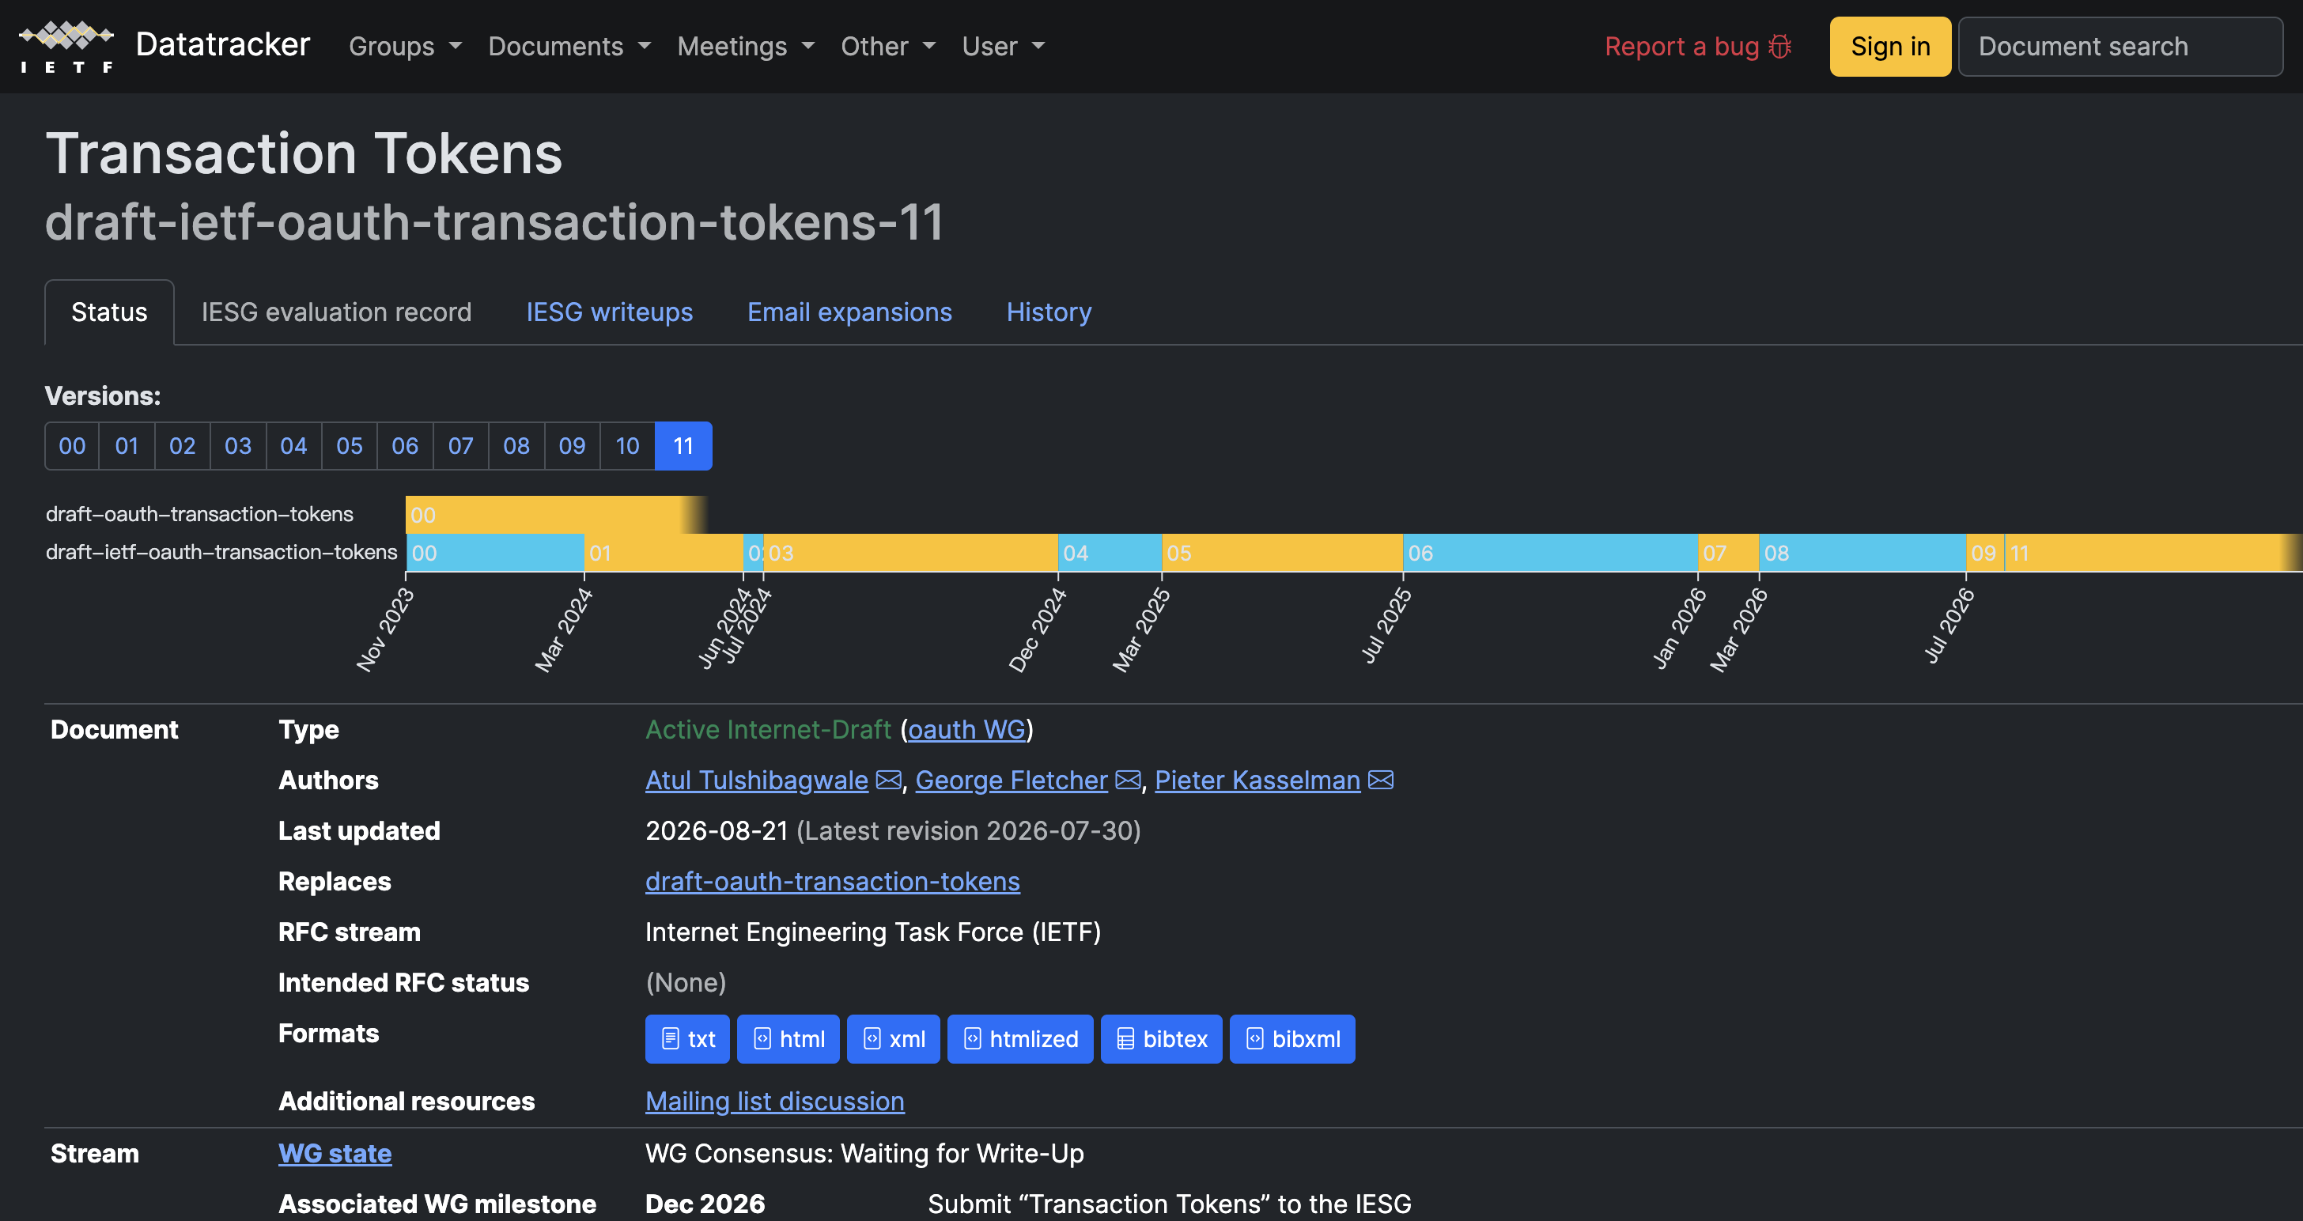Click timeline bar 00 of draft-oauth-transaction-tokens
Viewport: 2303px width, 1221px height.
(556, 515)
